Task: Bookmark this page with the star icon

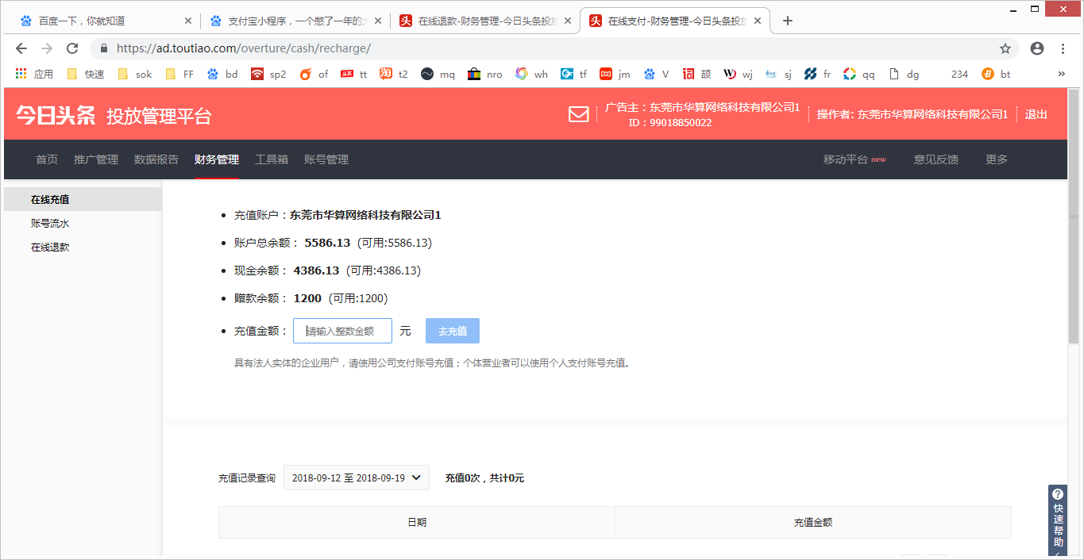Action: tap(1005, 48)
